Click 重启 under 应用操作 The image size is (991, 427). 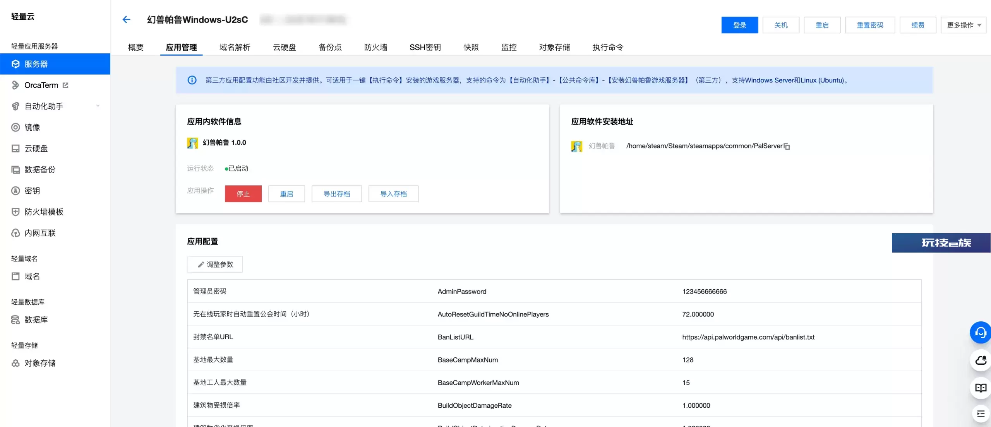pyautogui.click(x=286, y=194)
